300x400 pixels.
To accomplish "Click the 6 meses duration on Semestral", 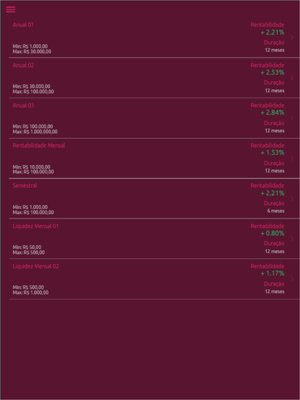I will (x=276, y=211).
